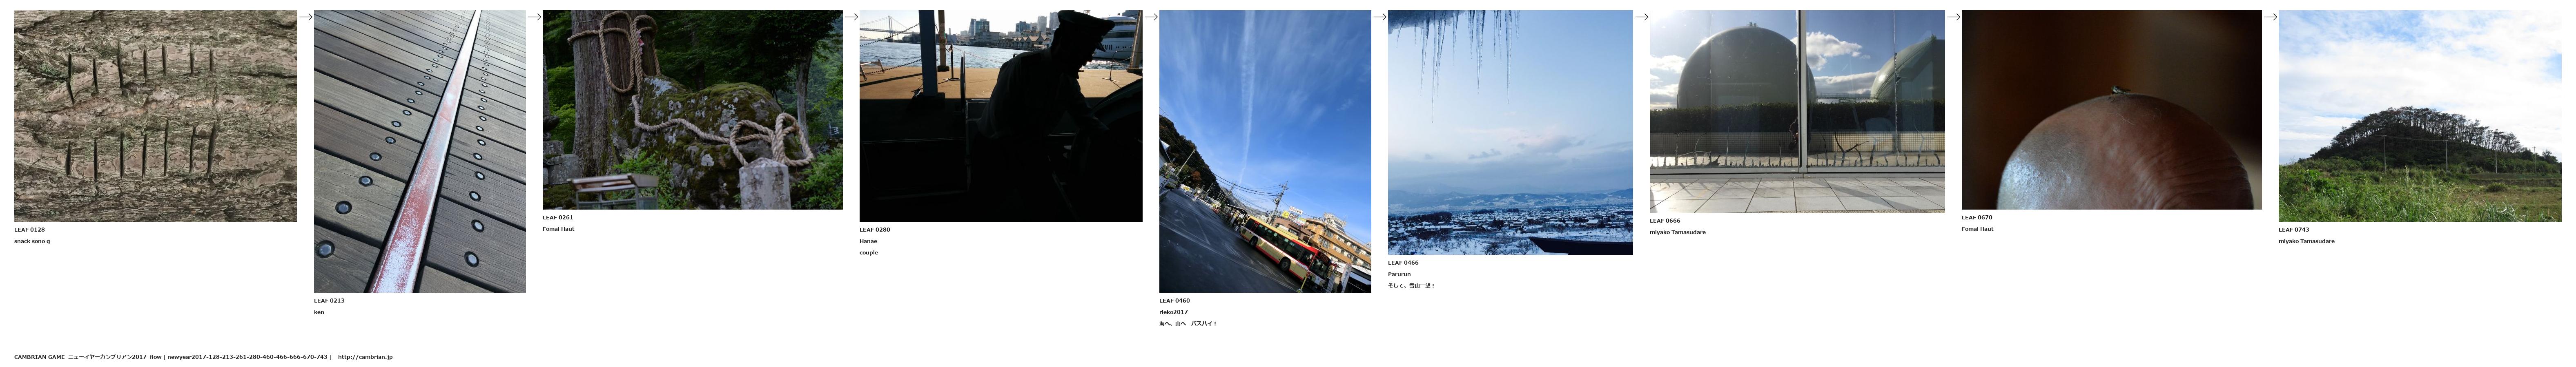Open the wooden deck red rail photo
The image size is (2576, 367).
click(x=420, y=152)
